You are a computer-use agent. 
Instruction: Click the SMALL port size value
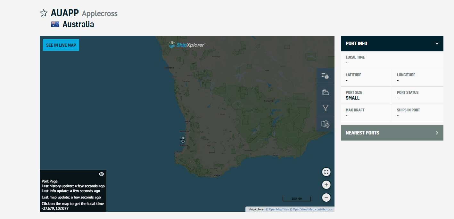(x=353, y=98)
